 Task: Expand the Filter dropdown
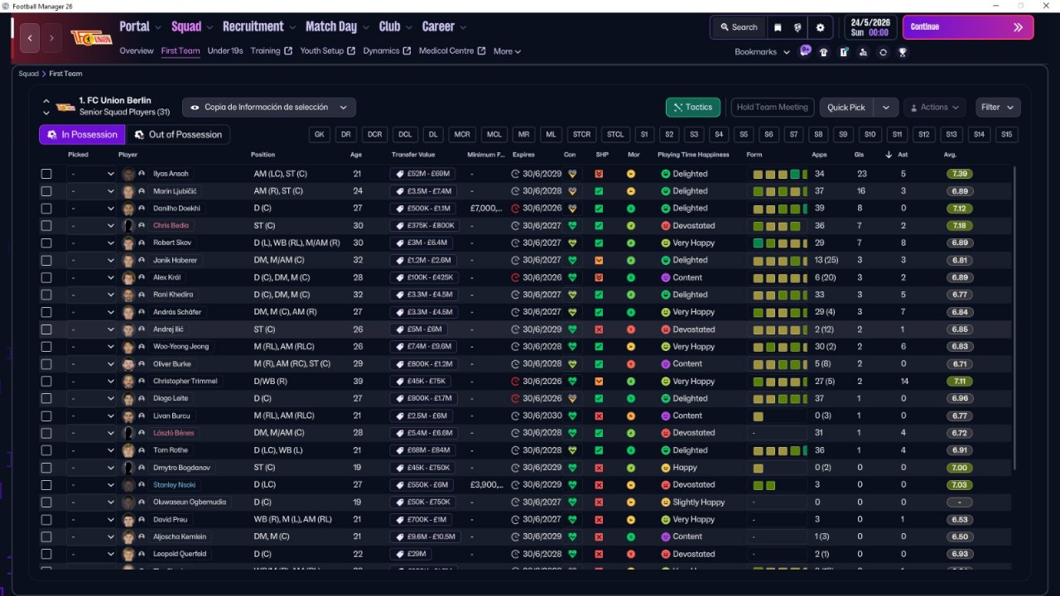click(x=998, y=107)
